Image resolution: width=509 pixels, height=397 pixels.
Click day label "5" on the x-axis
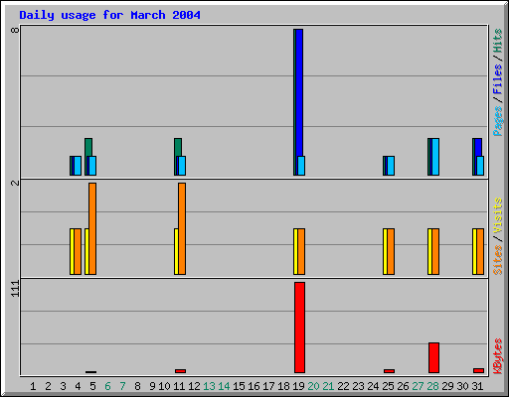(92, 386)
